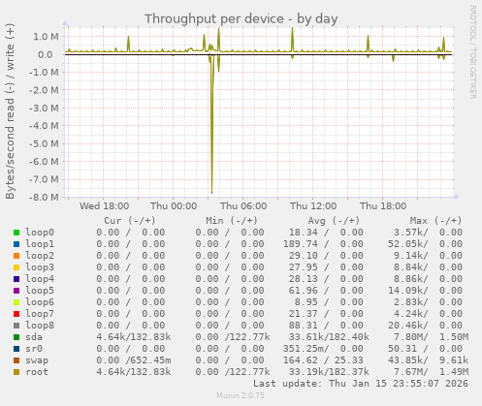Click the loop2 orange color swatch
The width and height of the screenshot is (482, 406).
point(16,256)
